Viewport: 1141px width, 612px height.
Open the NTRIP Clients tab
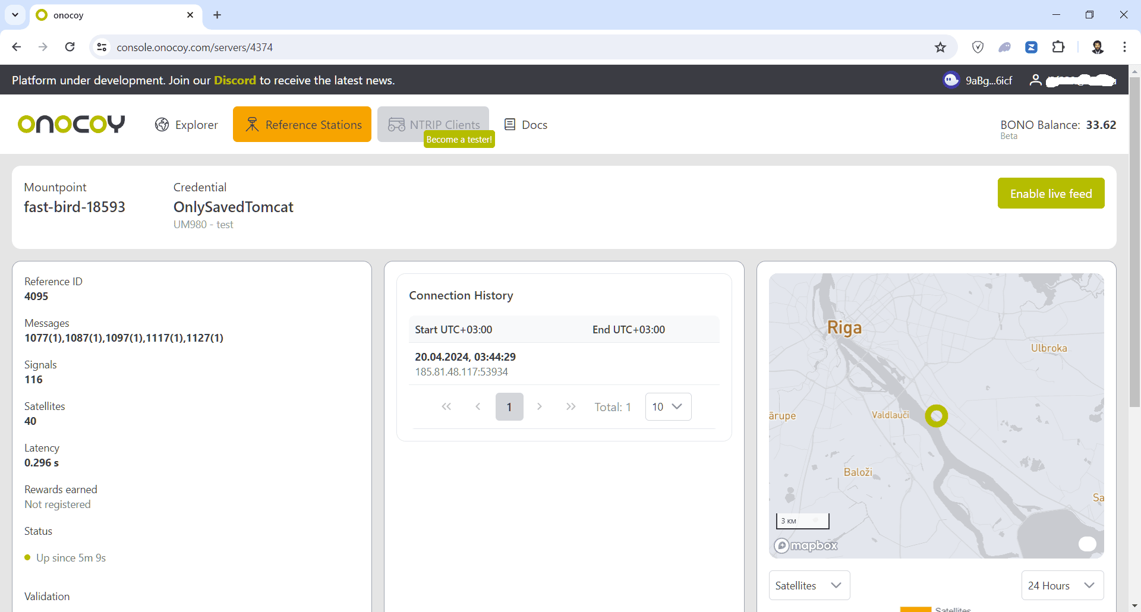(433, 124)
